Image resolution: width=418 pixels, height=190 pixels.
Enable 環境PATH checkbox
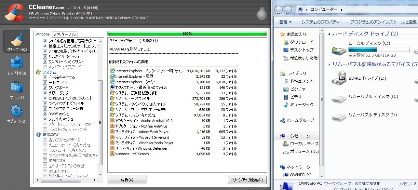pyautogui.click(x=45, y=160)
